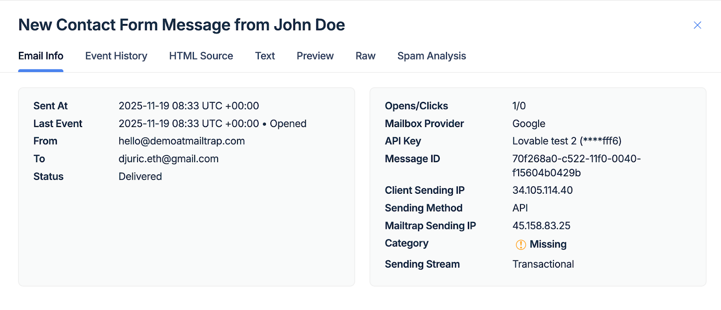
Task: Switch to the Email Info tab
Action: (41, 56)
